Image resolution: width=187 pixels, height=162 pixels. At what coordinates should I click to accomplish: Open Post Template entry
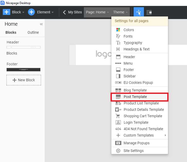[140, 97]
